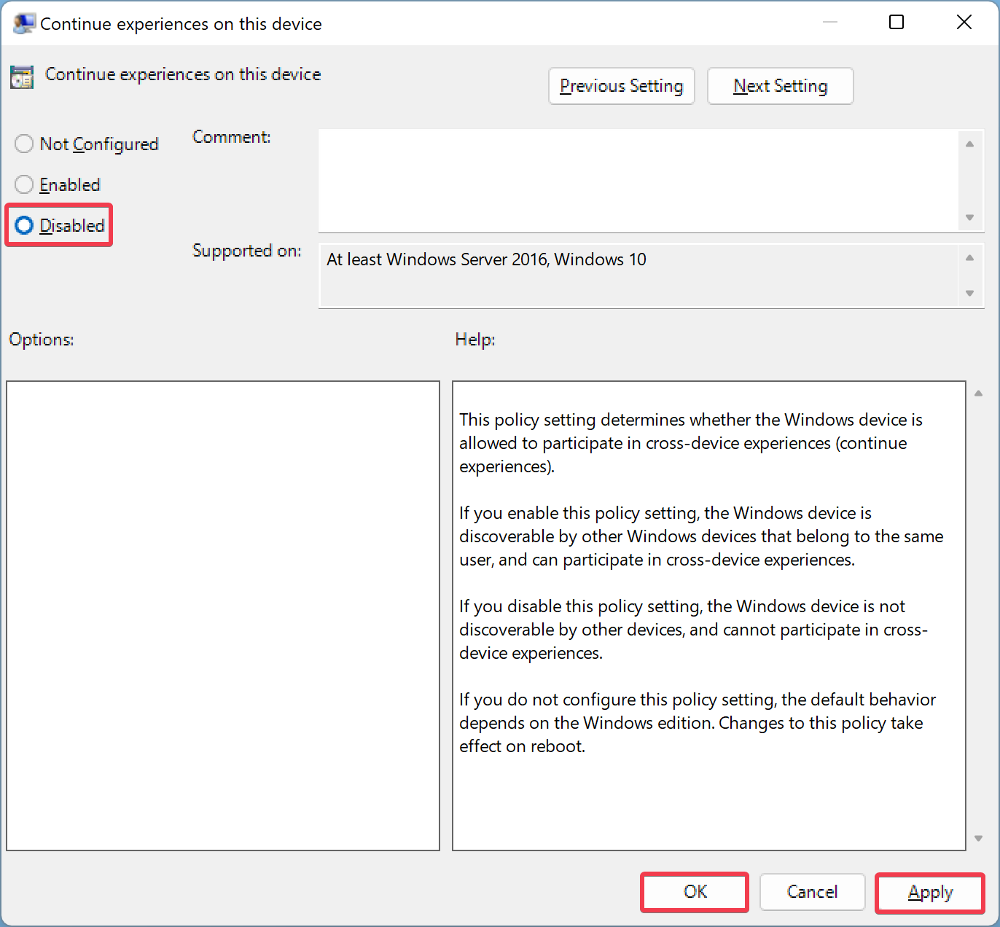Screen dimensions: 1000x927
Task: Click help paragraph 'If you enable this policy'
Action: (701, 536)
